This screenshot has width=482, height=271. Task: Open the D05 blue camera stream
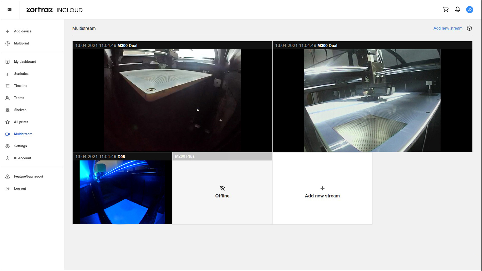tap(122, 192)
